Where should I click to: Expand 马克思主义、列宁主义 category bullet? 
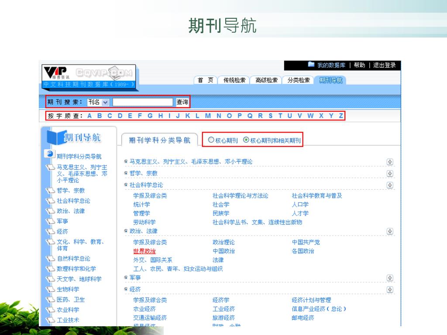(126, 161)
